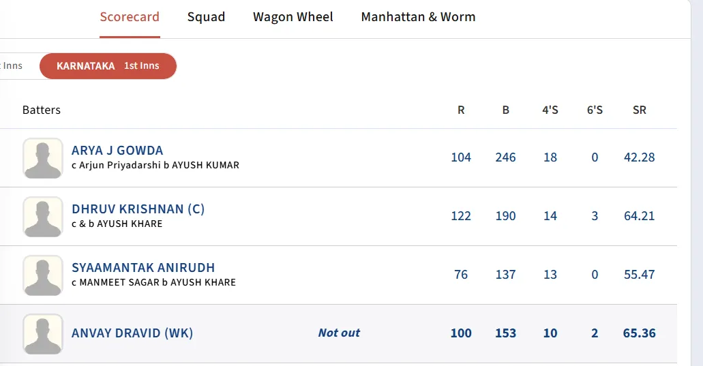Select Arya J Gowda's 42.28 strike rate

tap(640, 157)
